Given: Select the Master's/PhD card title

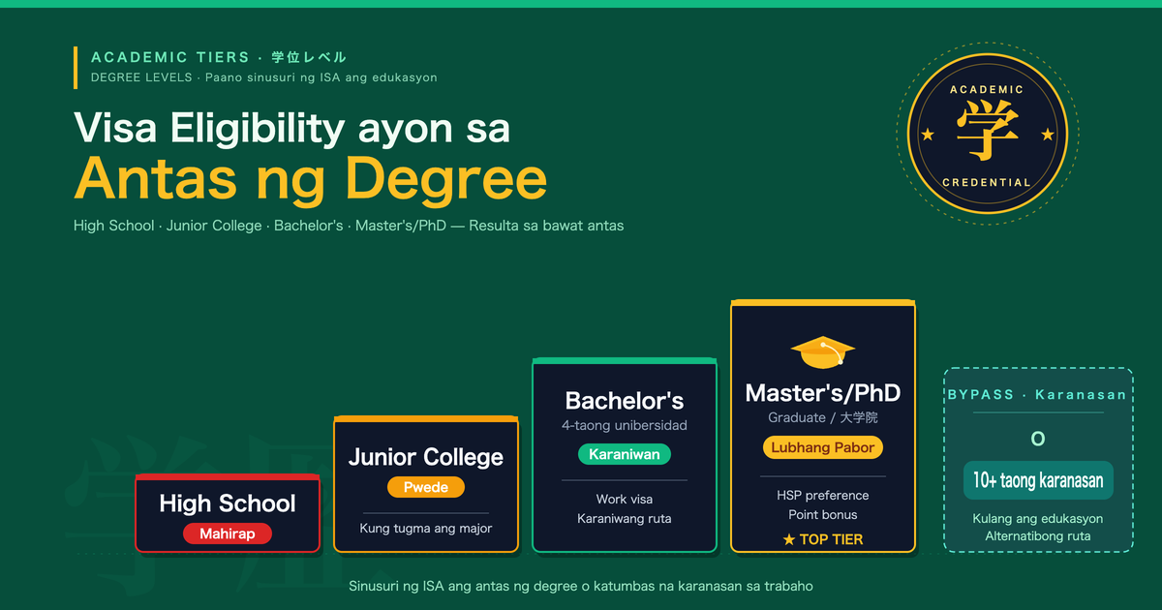Looking at the screenshot, I should coord(823,393).
